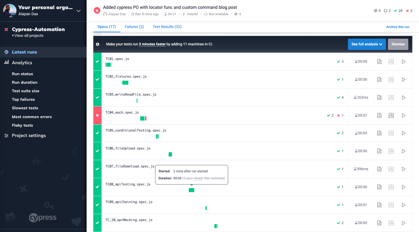Open screenshots icon for TC04_each.spec.js
The image size is (419, 232).
[391, 115]
